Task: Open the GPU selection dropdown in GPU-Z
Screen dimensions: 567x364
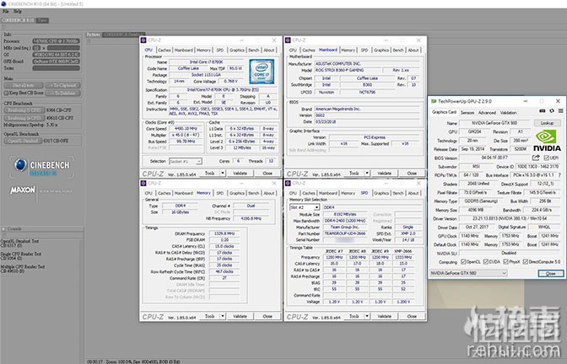Action: coord(468,273)
